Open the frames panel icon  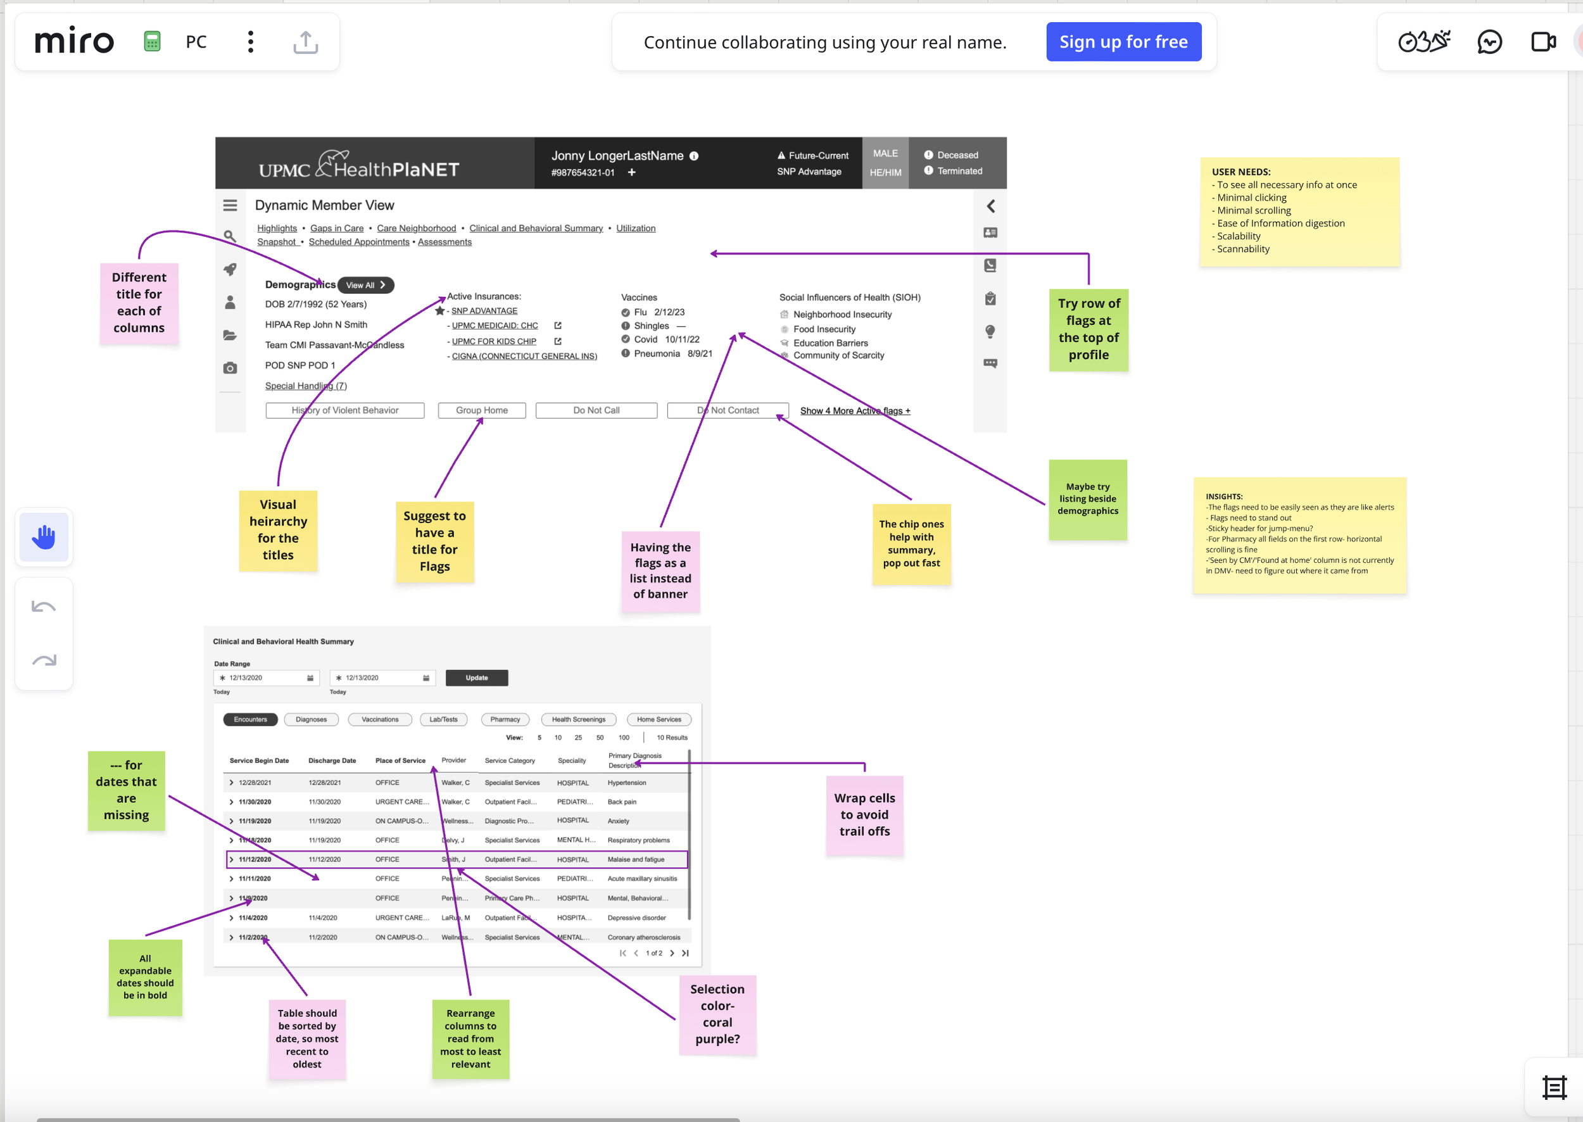(x=1554, y=1087)
